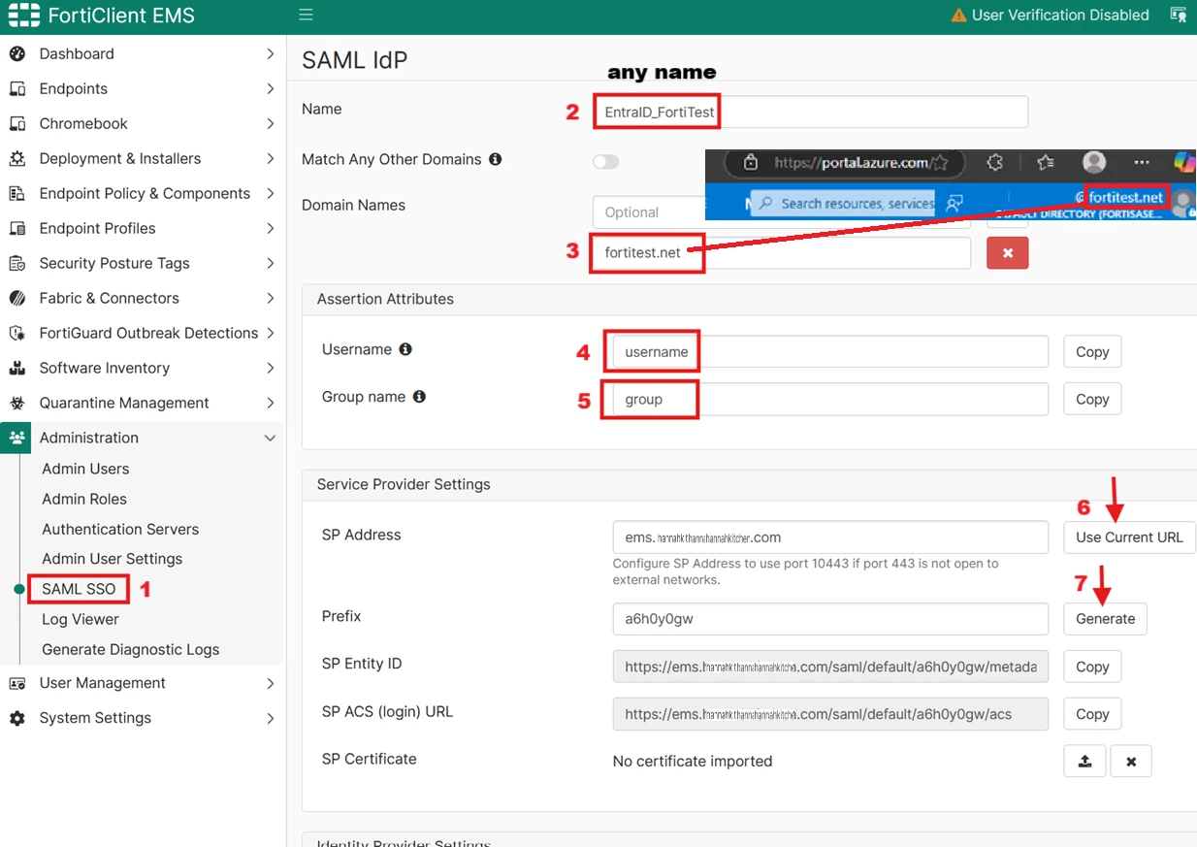Upload SP Certificate with the upload icon
Screen dimensions: 1197x847
pyautogui.click(x=1084, y=762)
